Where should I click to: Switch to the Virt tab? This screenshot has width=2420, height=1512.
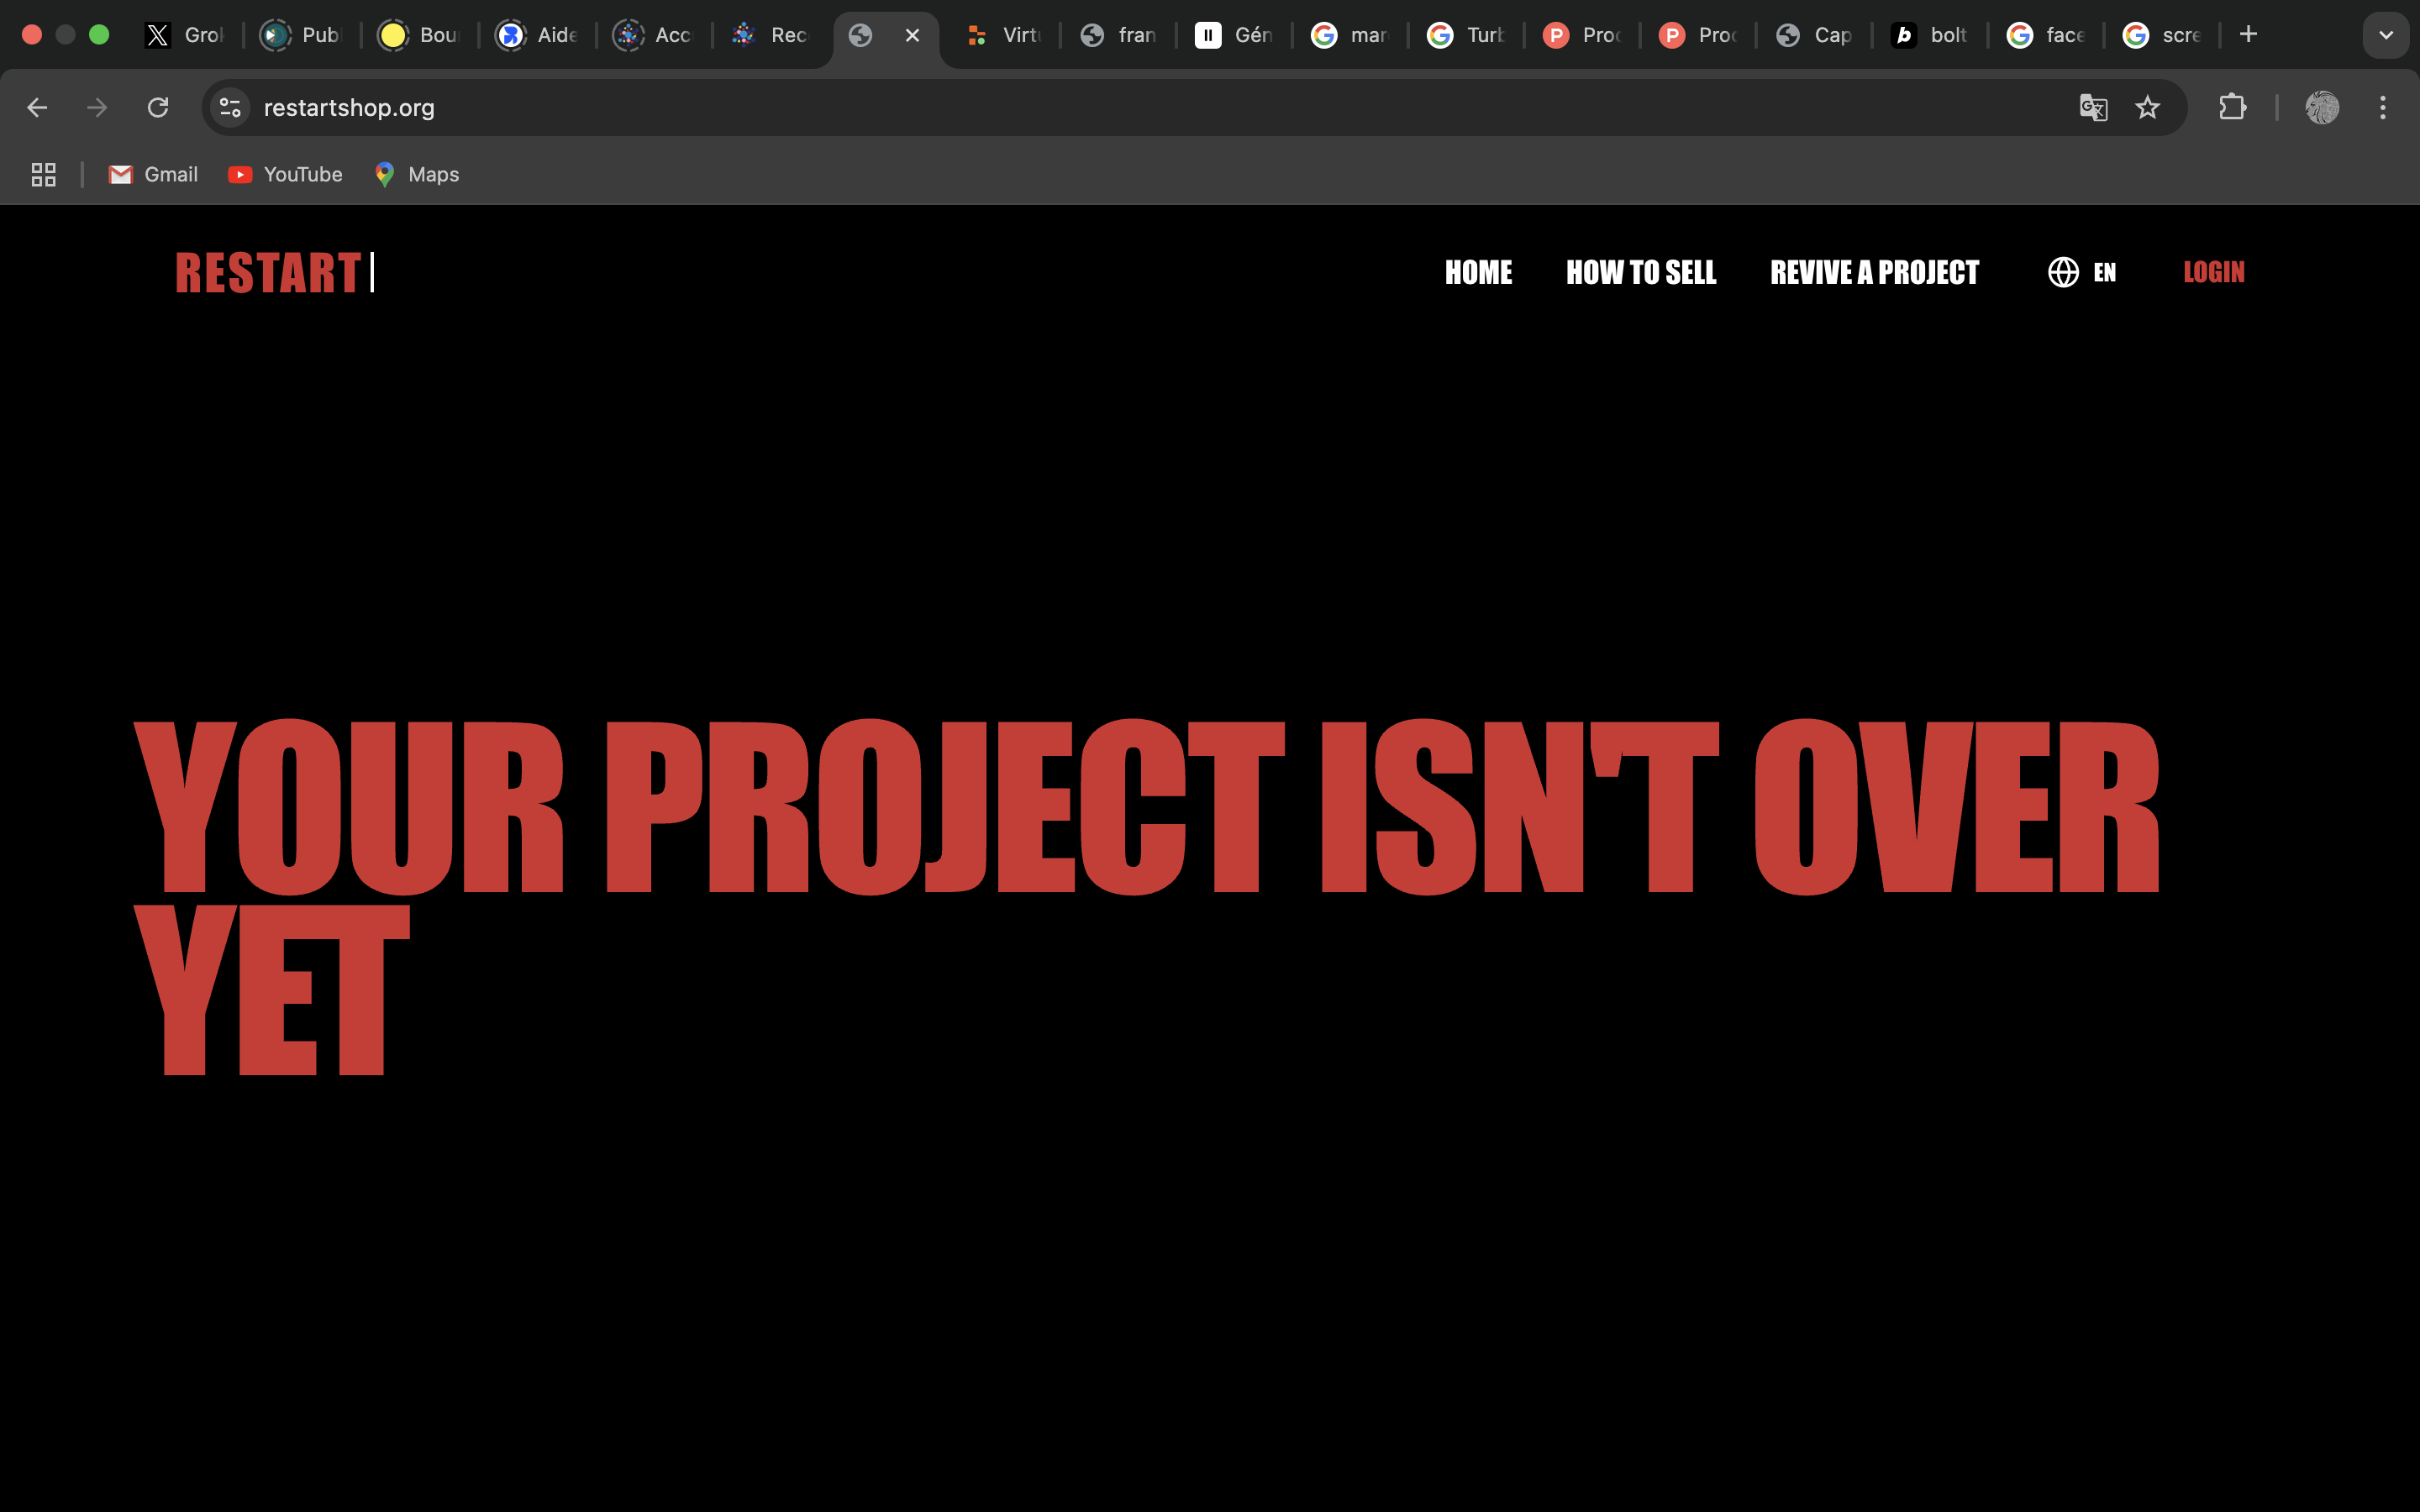click(1003, 35)
